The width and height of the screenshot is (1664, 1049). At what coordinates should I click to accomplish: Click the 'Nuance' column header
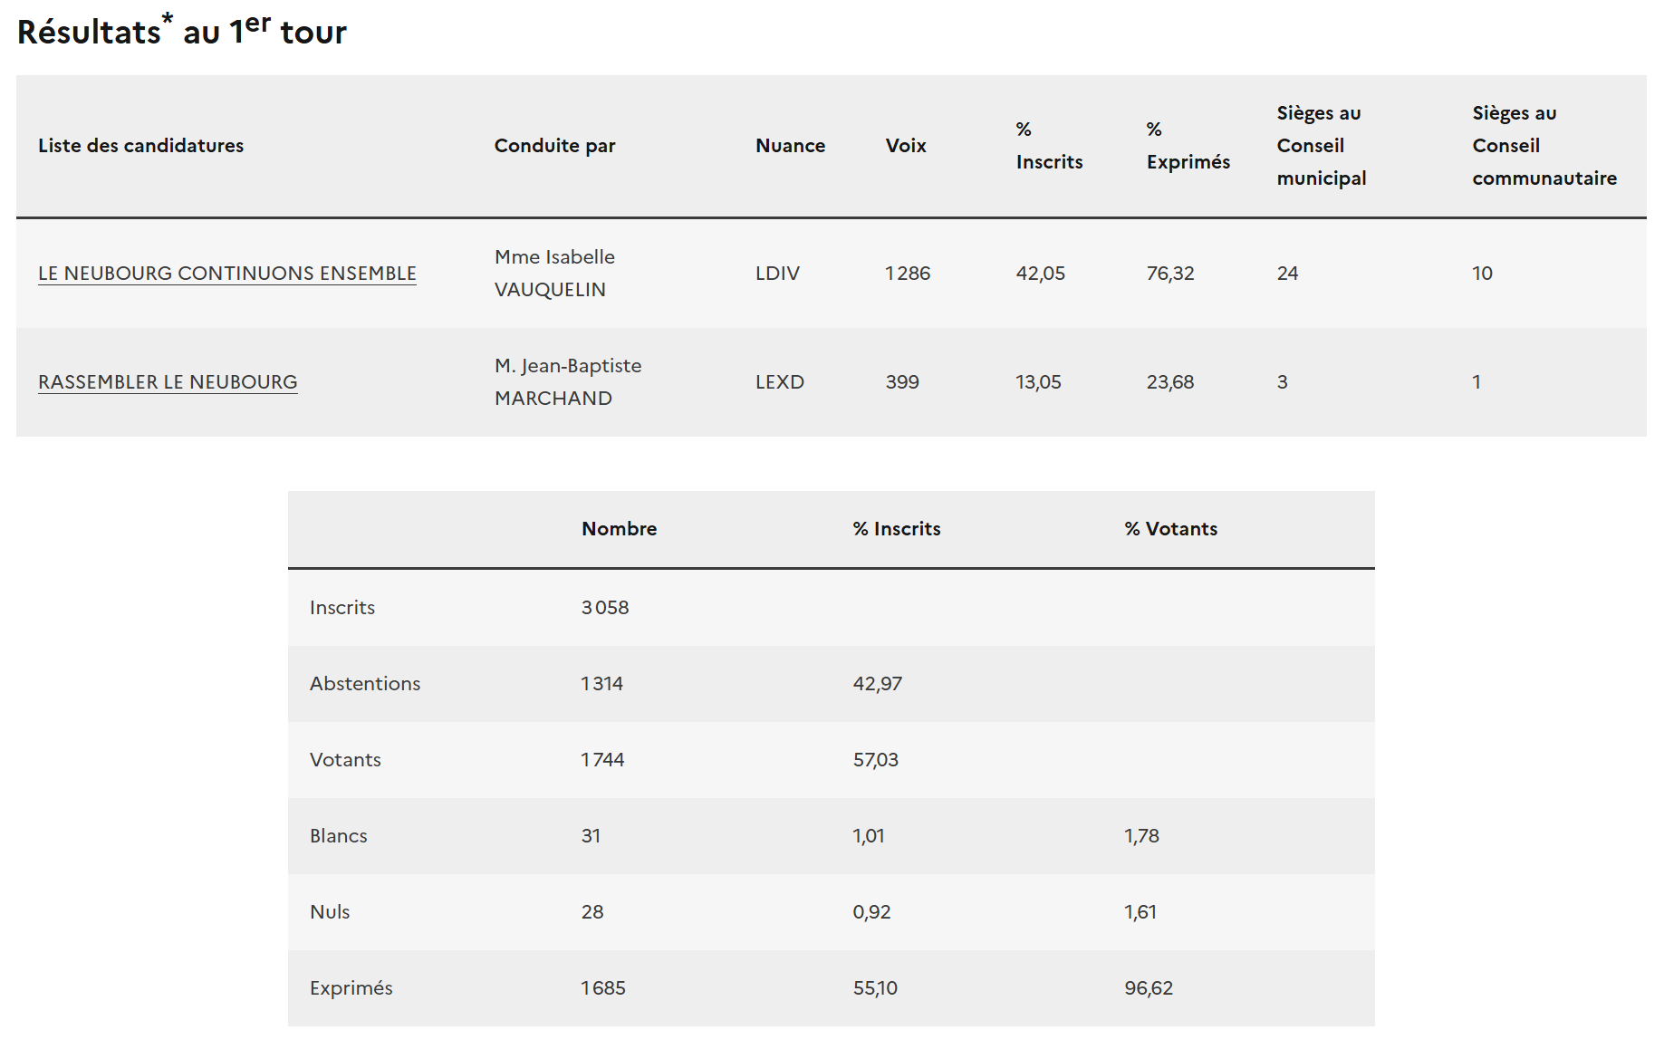coord(790,146)
